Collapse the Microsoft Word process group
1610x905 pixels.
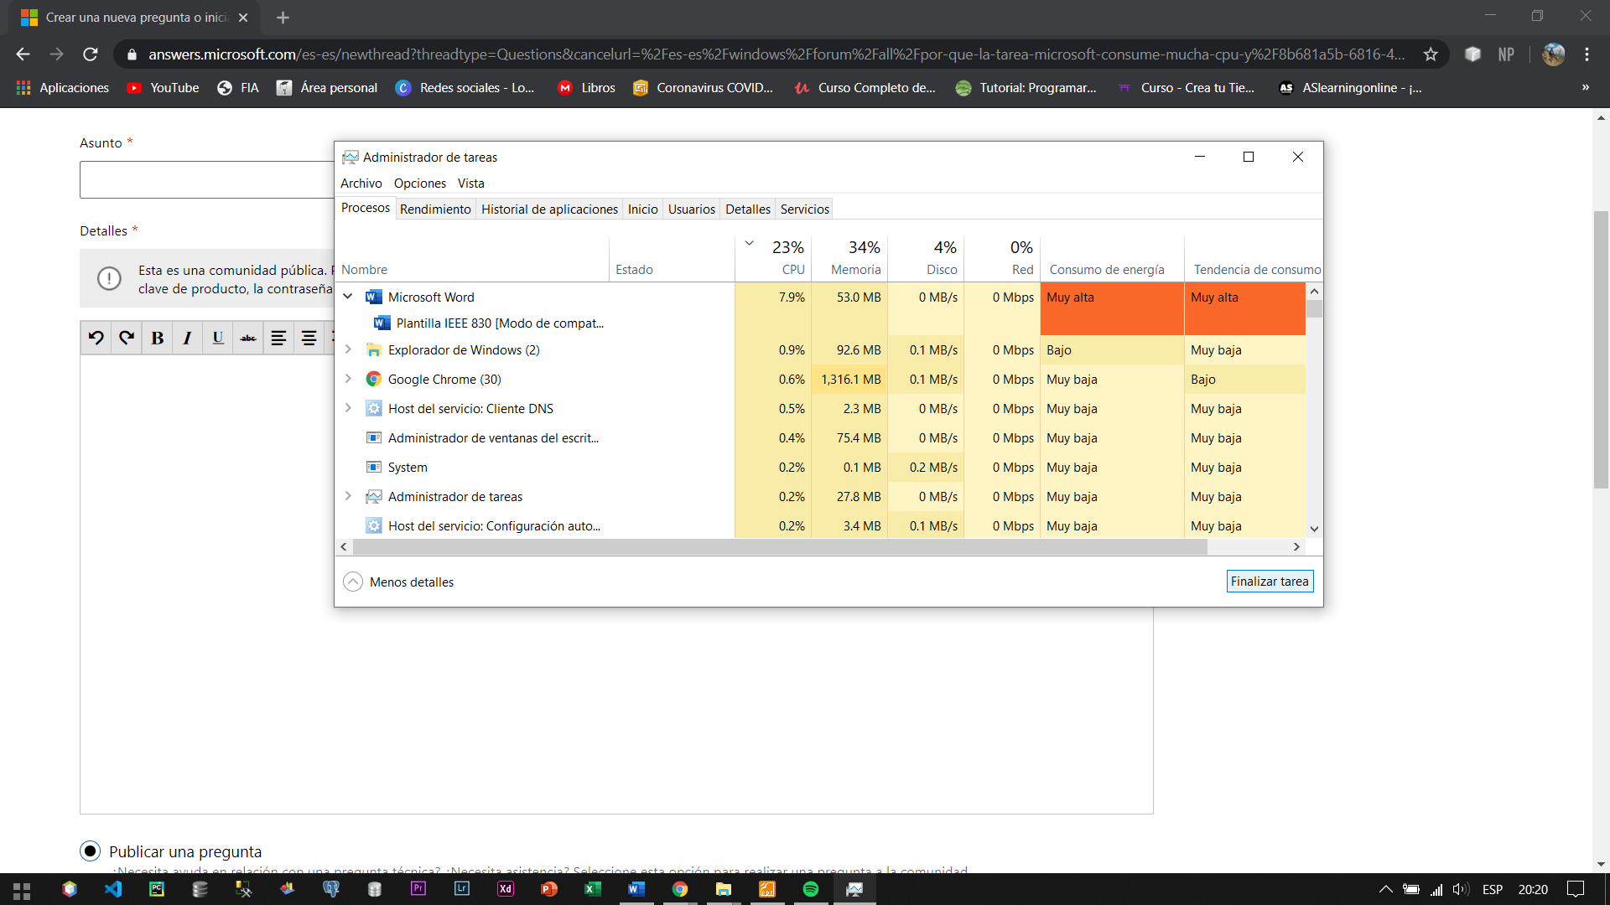click(347, 297)
